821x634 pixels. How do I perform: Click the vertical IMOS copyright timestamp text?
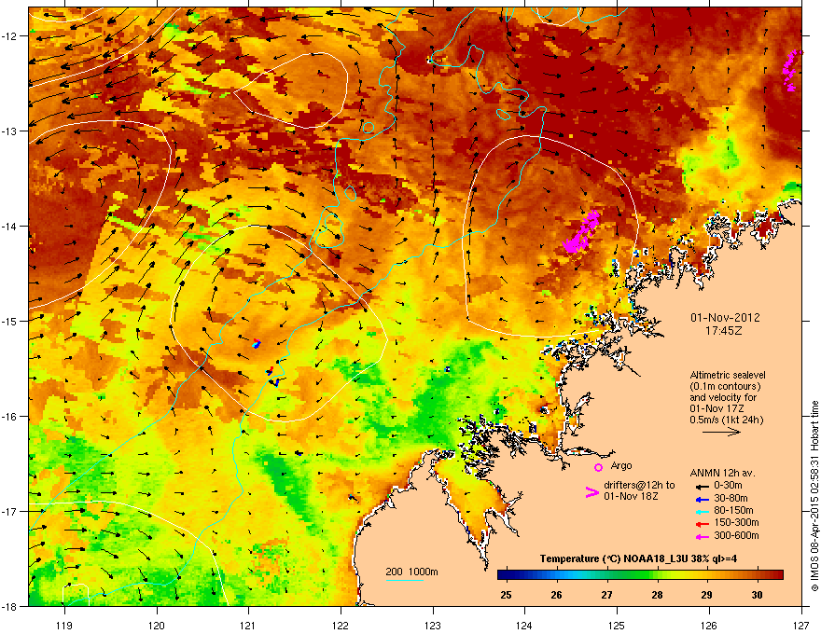(x=814, y=496)
